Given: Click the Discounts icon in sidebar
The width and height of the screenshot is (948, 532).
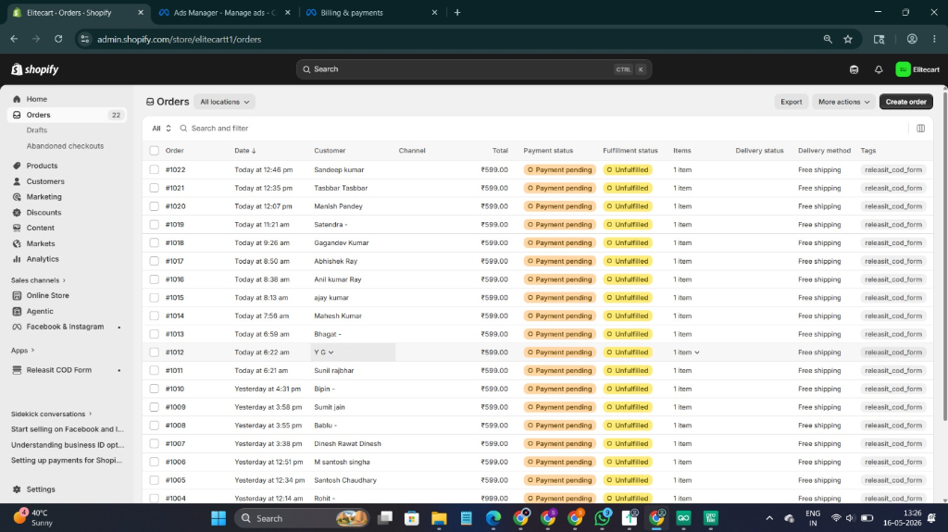Looking at the screenshot, I should click(17, 213).
